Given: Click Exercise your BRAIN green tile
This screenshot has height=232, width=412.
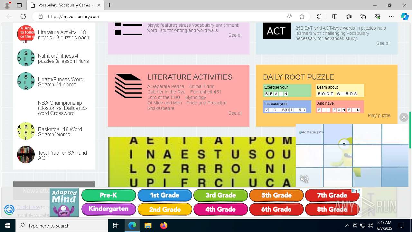Looking at the screenshot, I should (287, 91).
